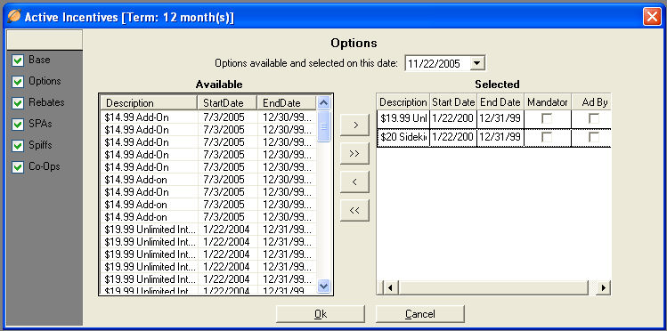The width and height of the screenshot is (667, 331).
Task: Confirm with the Ok button
Action: tap(321, 314)
